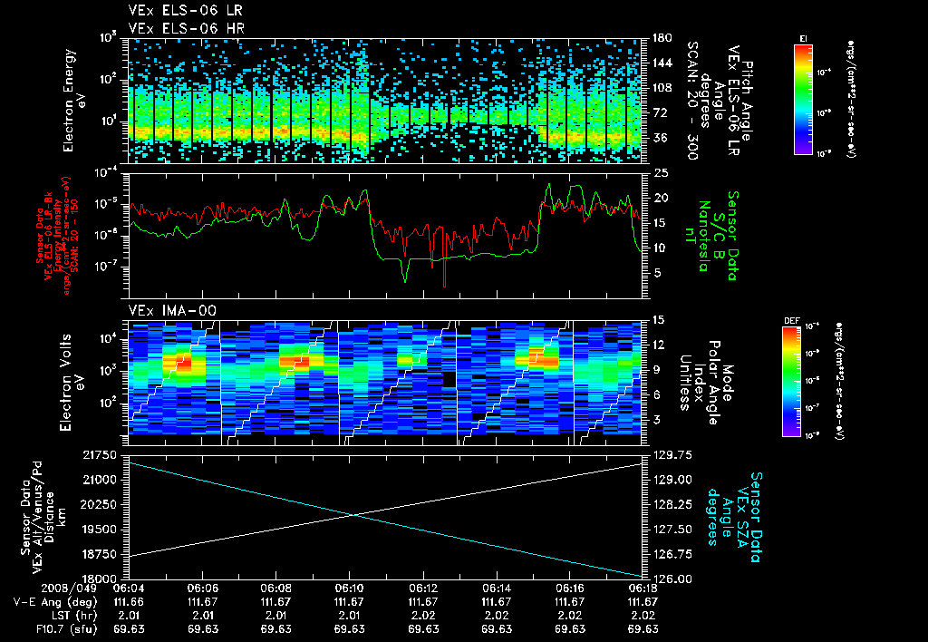Click the altitude tick label 20250
The width and height of the screenshot is (928, 642).
tap(100, 504)
